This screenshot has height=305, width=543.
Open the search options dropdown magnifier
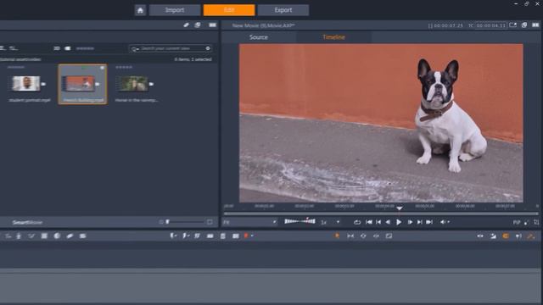[135, 49]
